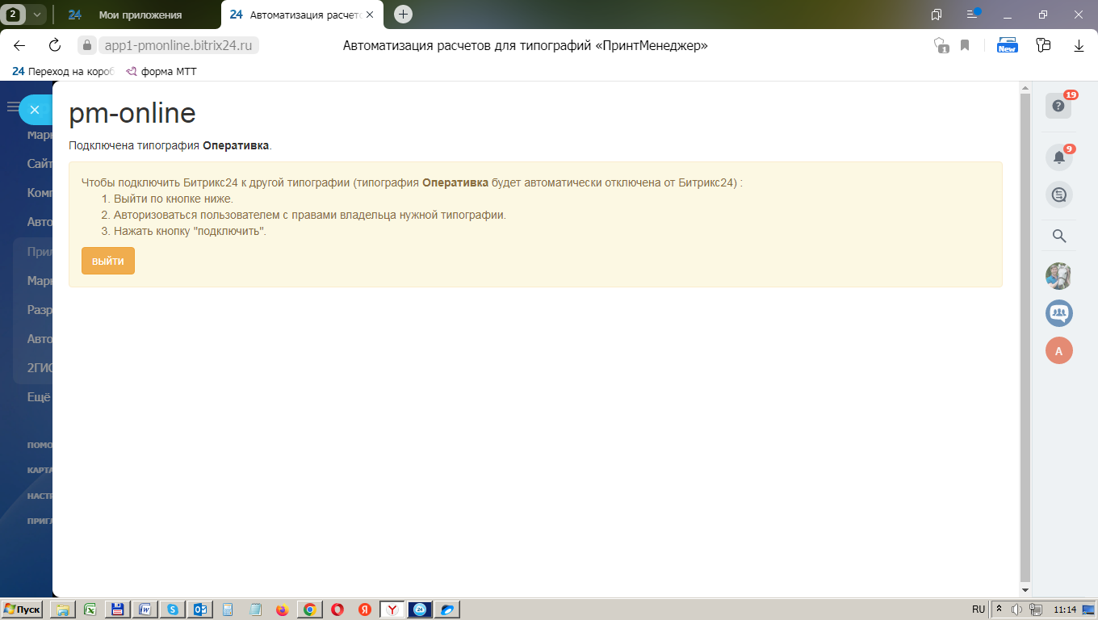Click the address bar lock icon
Screen dimensions: 1098x620
(87, 46)
